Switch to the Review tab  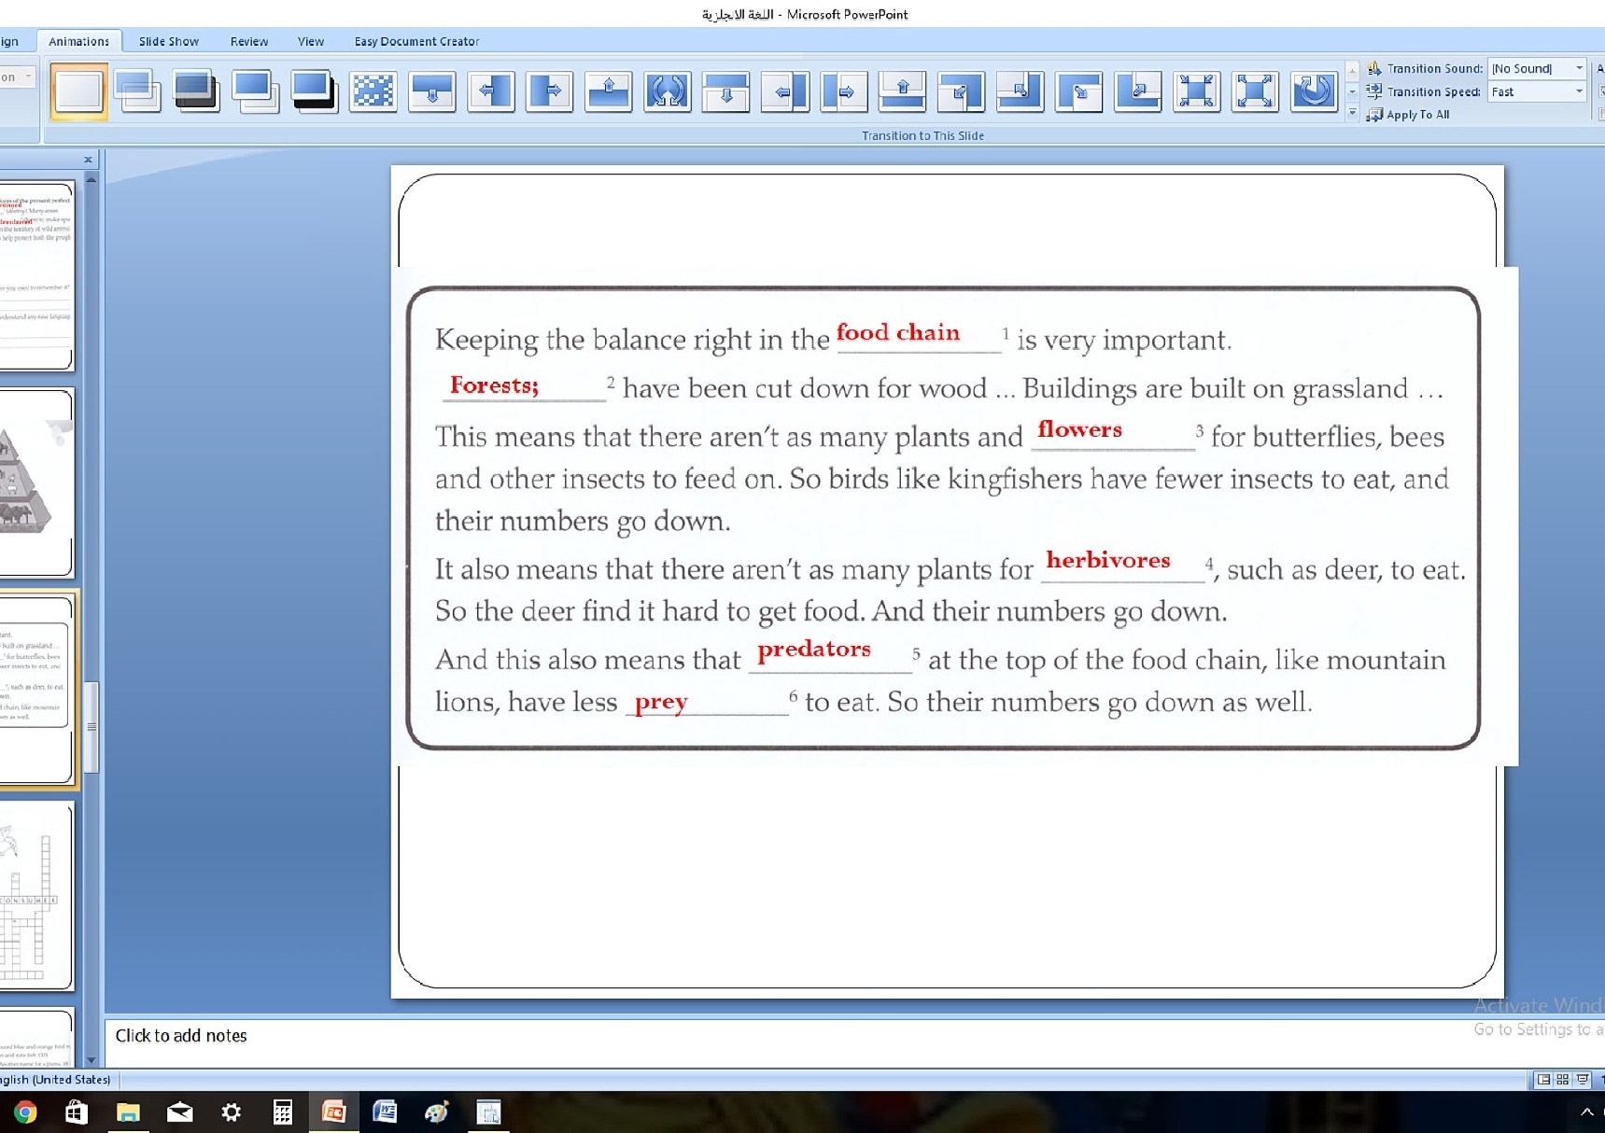click(x=248, y=41)
